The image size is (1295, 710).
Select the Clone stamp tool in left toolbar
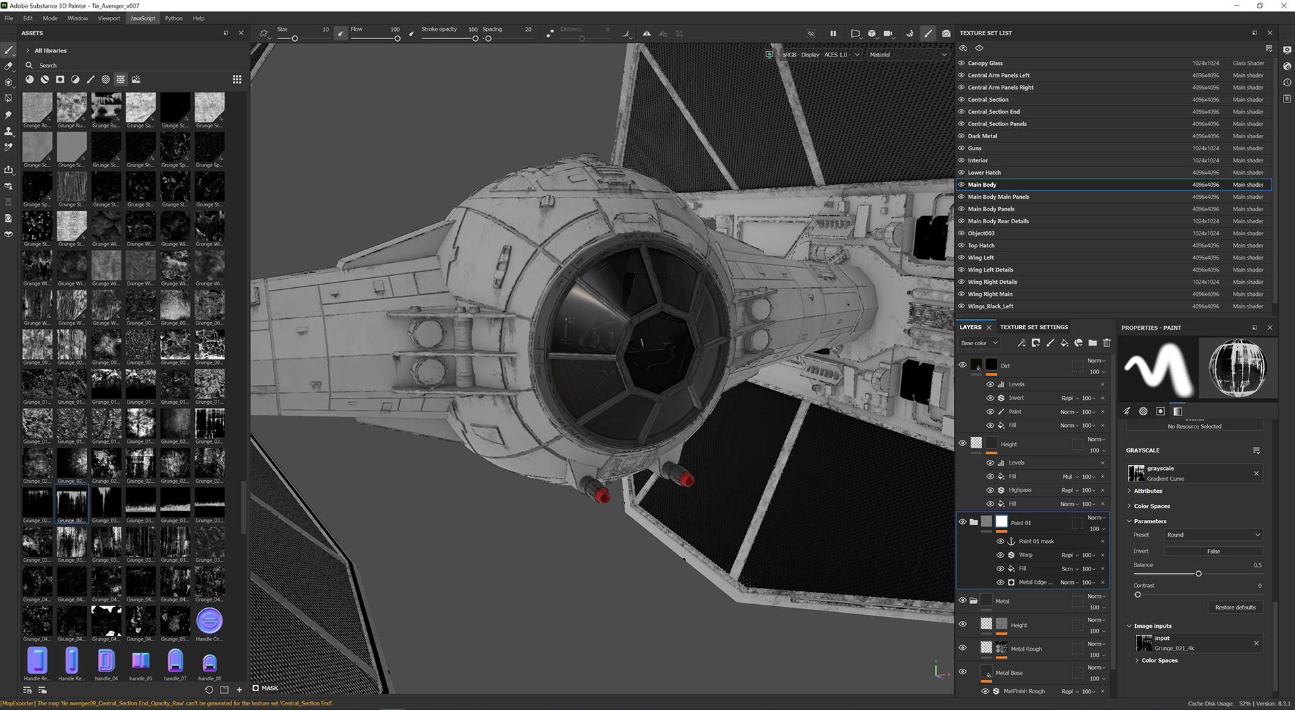tap(9, 131)
